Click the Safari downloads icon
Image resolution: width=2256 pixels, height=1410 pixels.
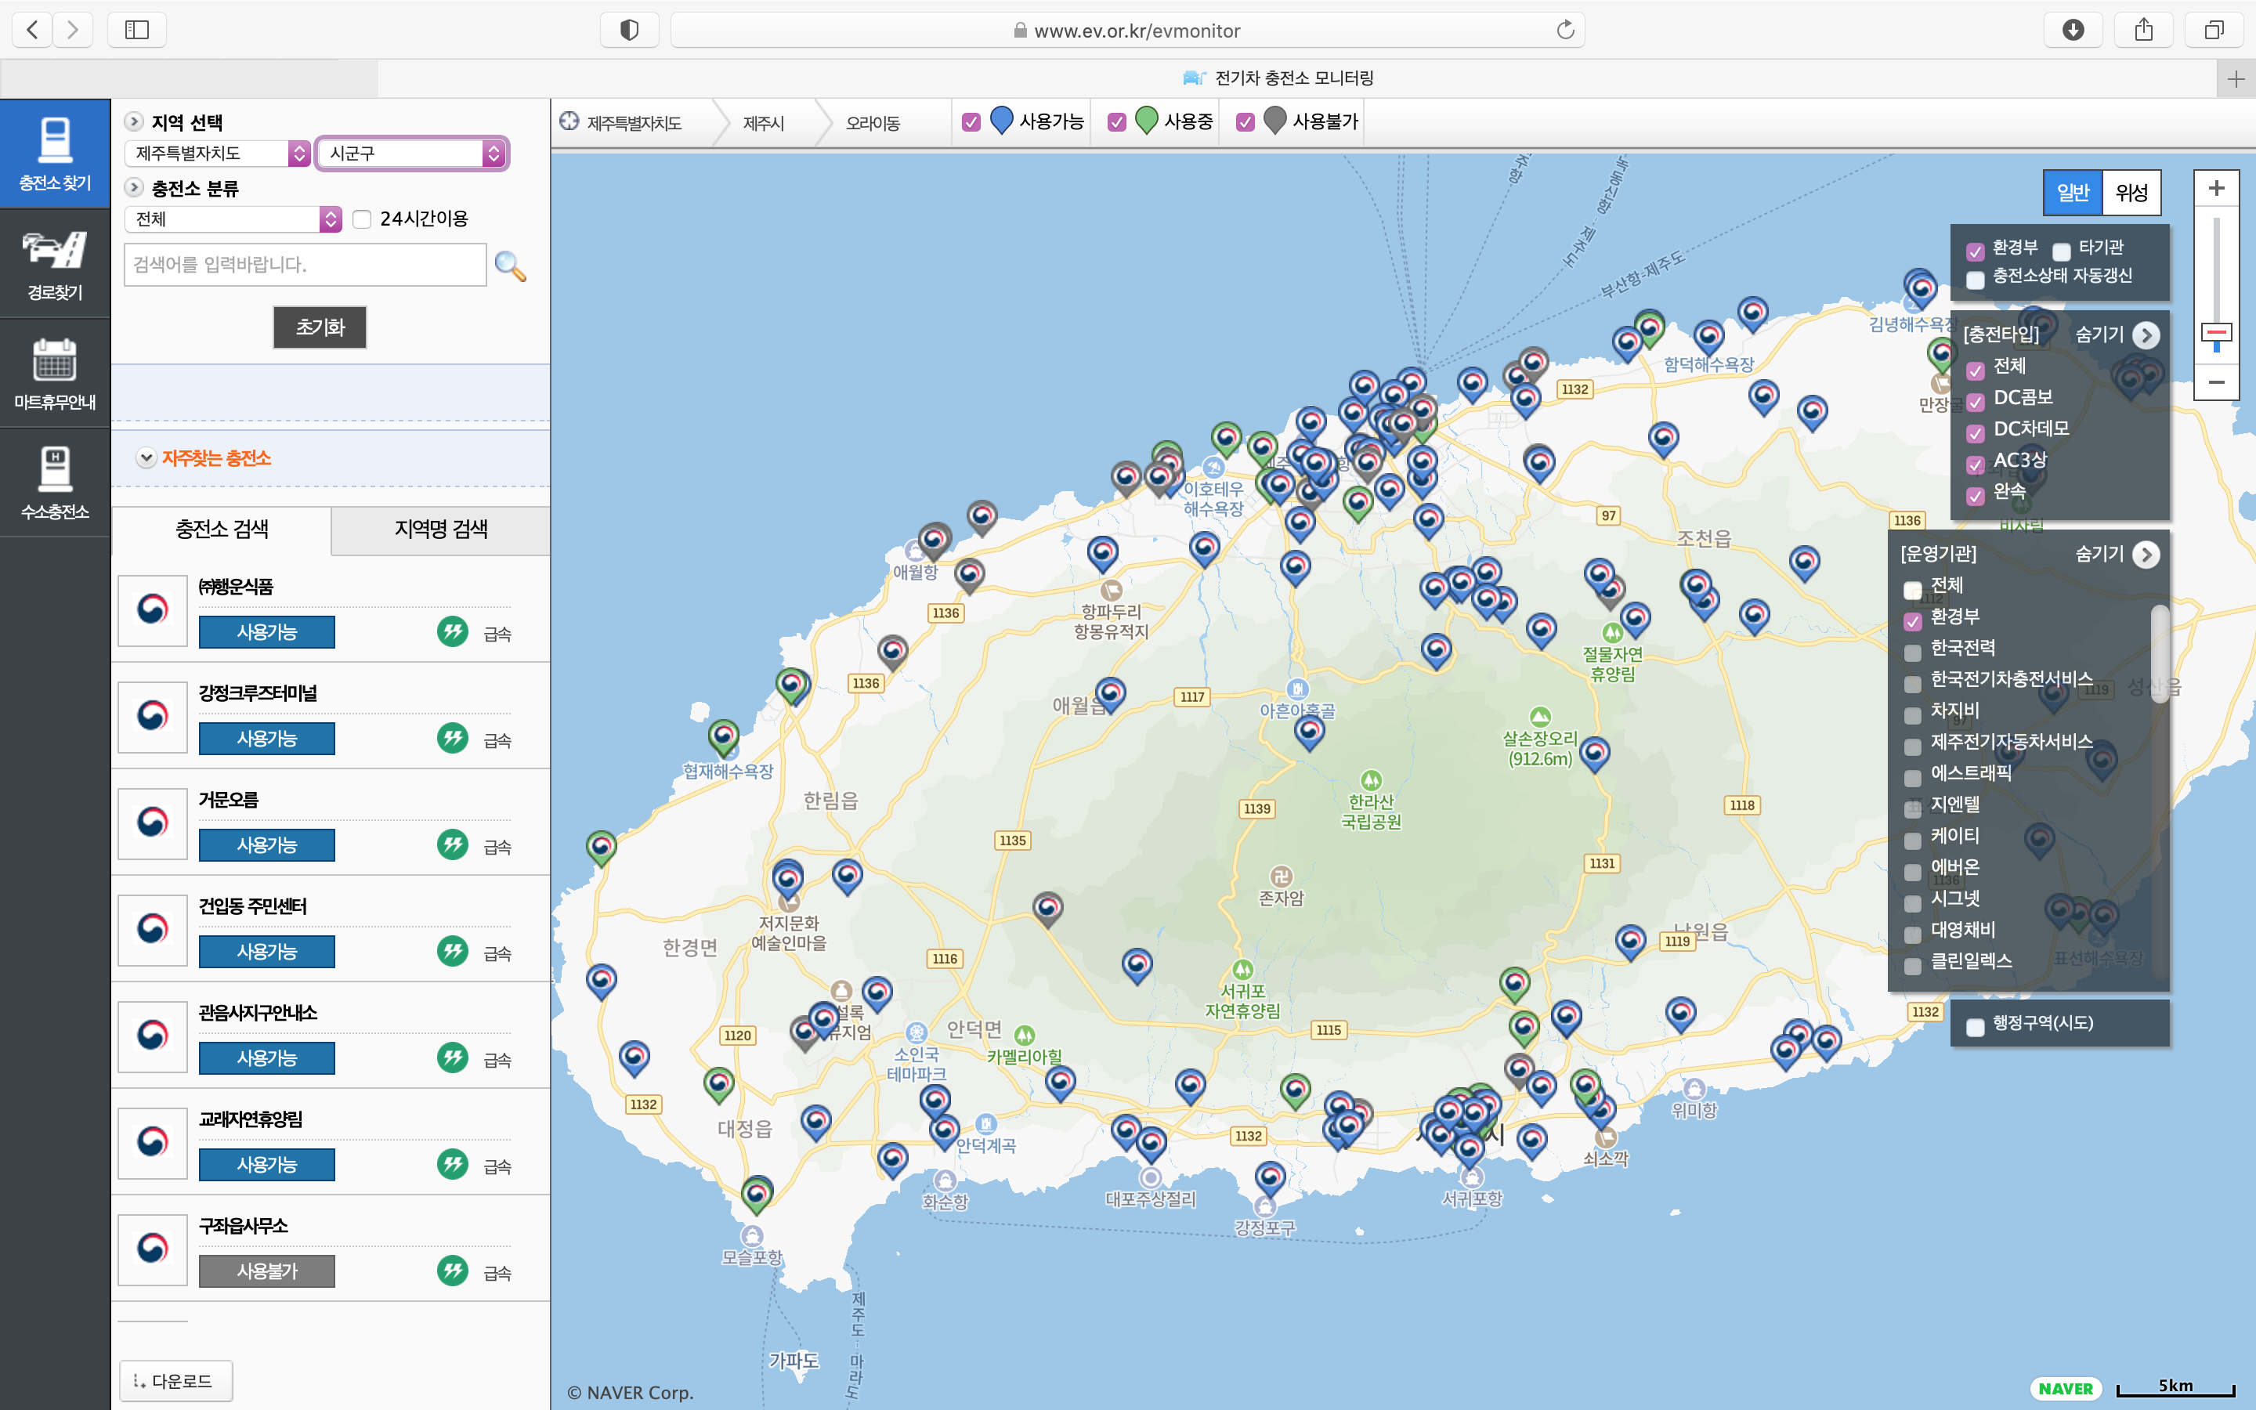coord(2073,30)
